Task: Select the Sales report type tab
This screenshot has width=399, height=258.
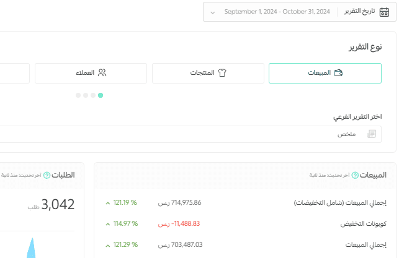Action: [325, 73]
